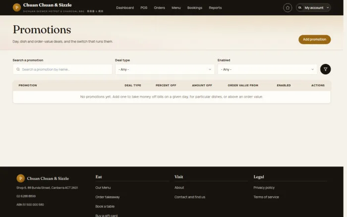
Task: Click the footer Eat section heading
Action: 99,177
